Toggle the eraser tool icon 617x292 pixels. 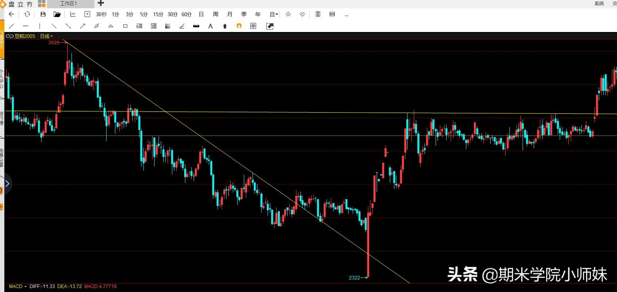(x=270, y=26)
